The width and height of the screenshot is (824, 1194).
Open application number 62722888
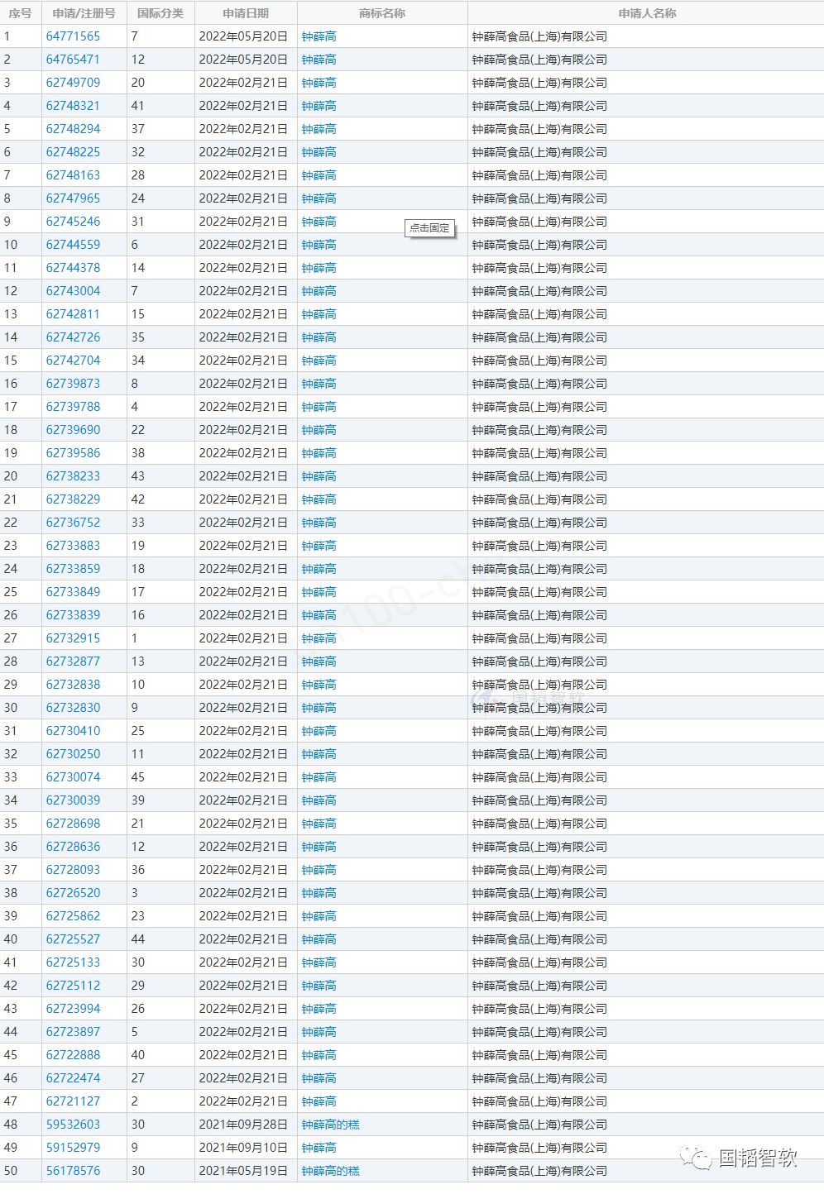coord(73,1055)
